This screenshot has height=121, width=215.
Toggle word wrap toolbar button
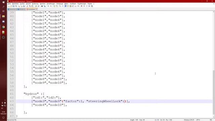click(x=60, y=6)
